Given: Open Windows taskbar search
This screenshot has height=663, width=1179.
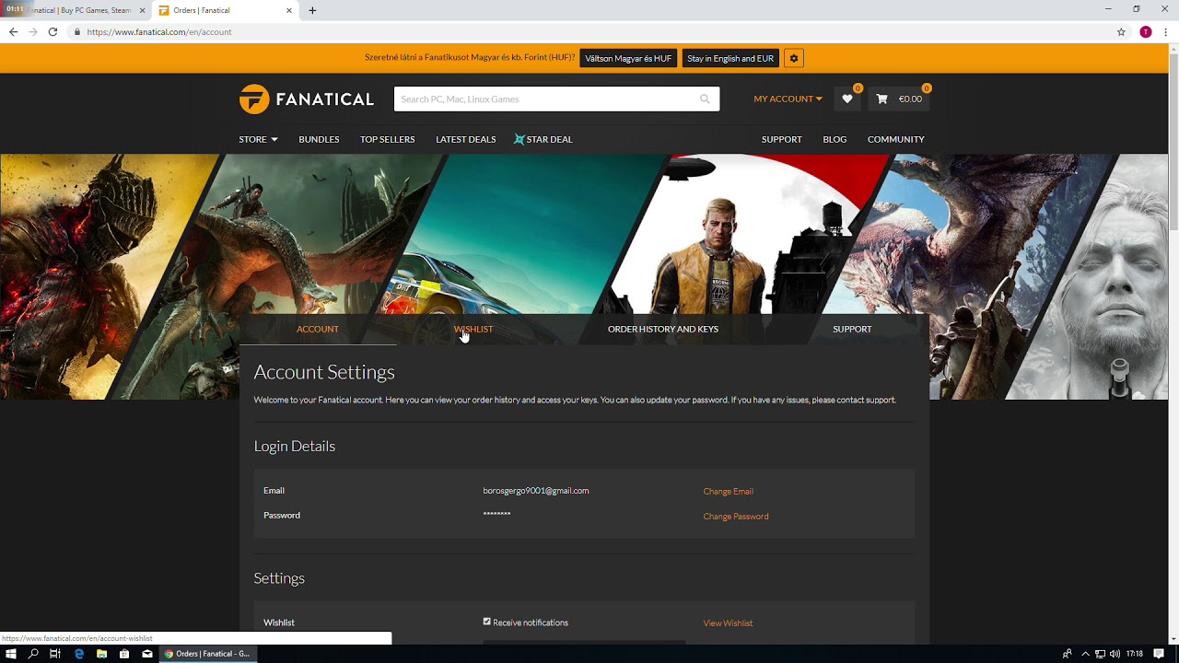Looking at the screenshot, I should [33, 654].
